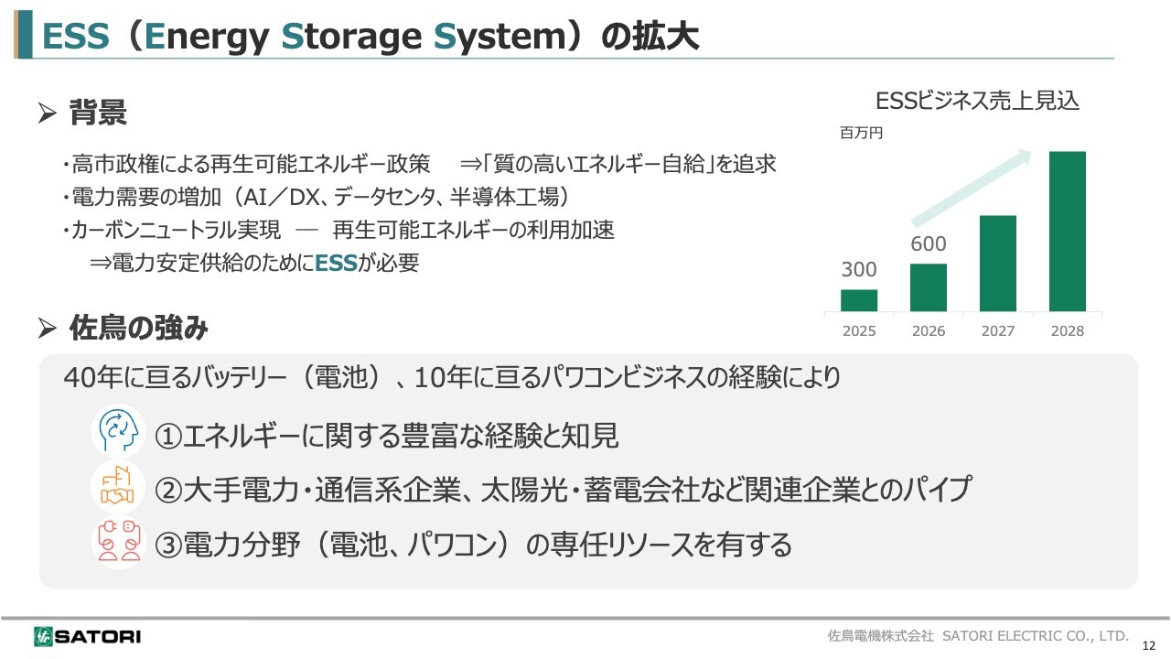Click the SATORI logo in the footer

click(87, 636)
